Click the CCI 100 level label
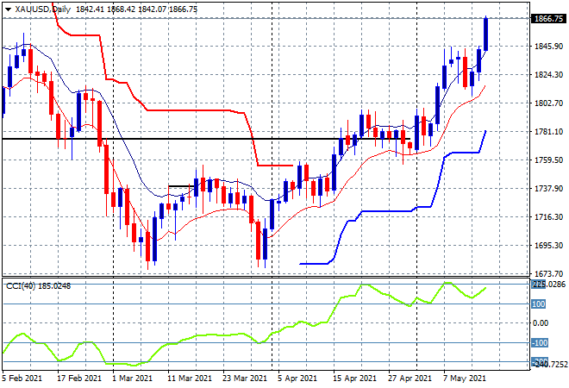Image resolution: width=569 pixels, height=388 pixels. pyautogui.click(x=538, y=304)
